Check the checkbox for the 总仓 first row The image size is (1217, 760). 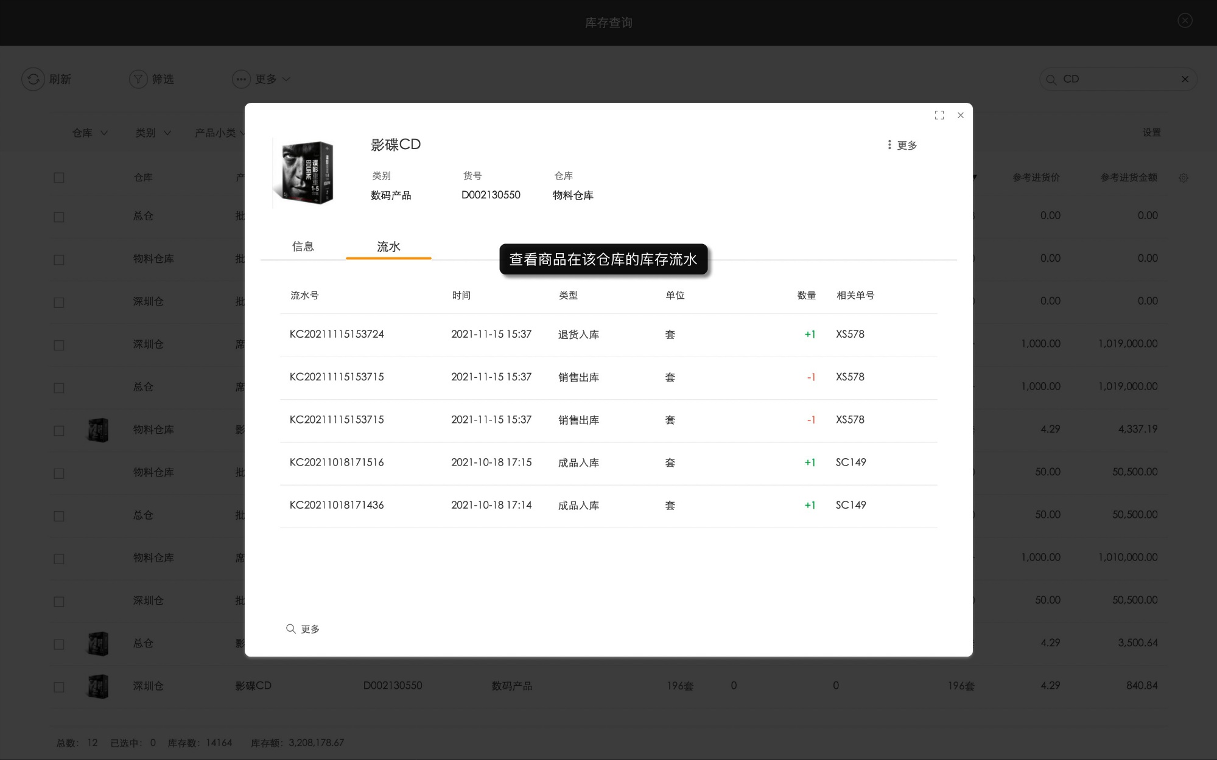(x=59, y=217)
